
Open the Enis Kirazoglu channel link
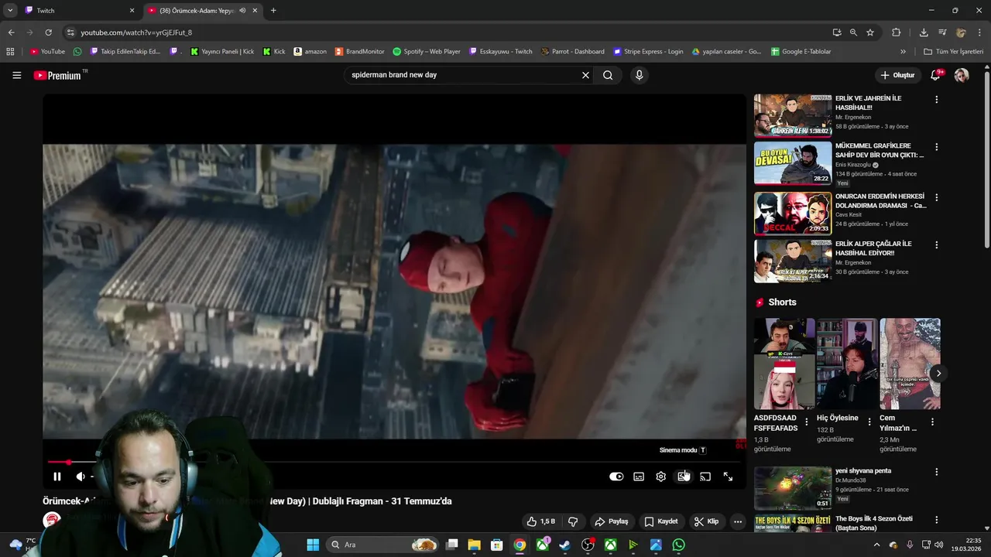point(853,165)
